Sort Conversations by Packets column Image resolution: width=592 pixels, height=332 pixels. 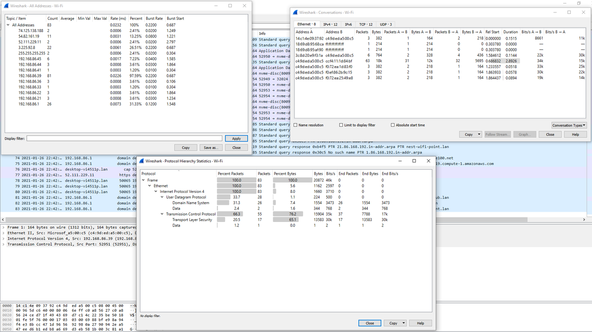(x=362, y=32)
